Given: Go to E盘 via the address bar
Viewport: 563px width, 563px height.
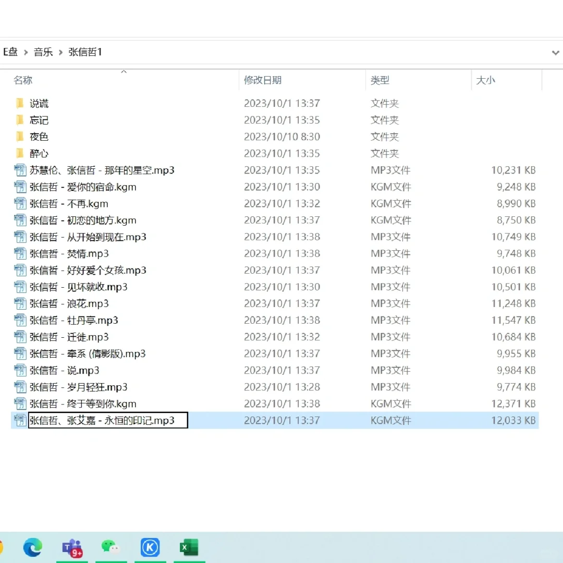Looking at the screenshot, I should coord(9,52).
